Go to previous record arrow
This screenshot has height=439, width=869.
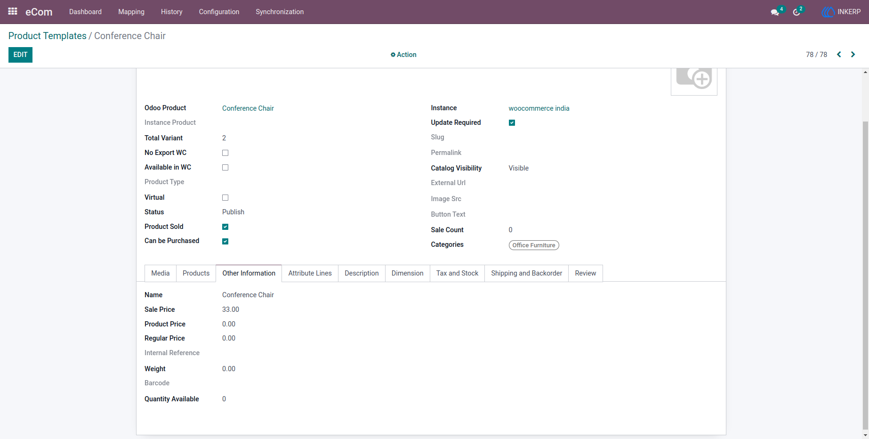coord(839,55)
